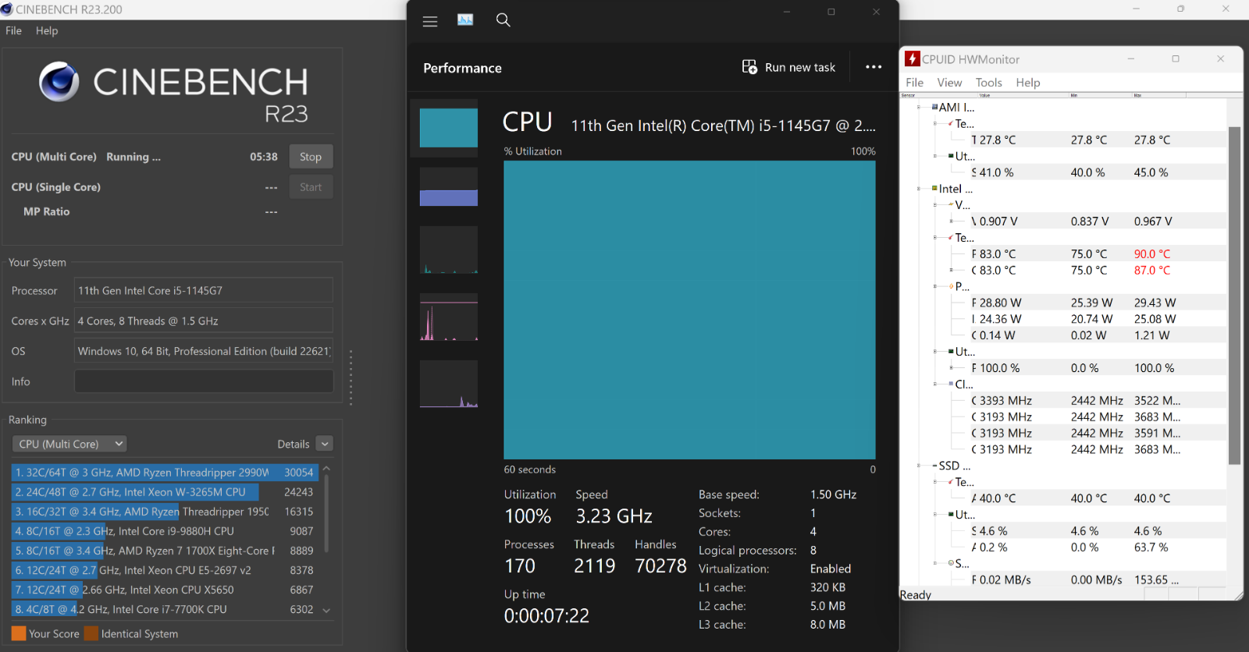Open the HWMonitor View menu

click(x=949, y=83)
